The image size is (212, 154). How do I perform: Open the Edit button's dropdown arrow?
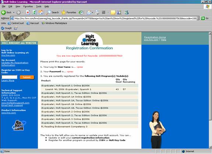[x=108, y=13]
